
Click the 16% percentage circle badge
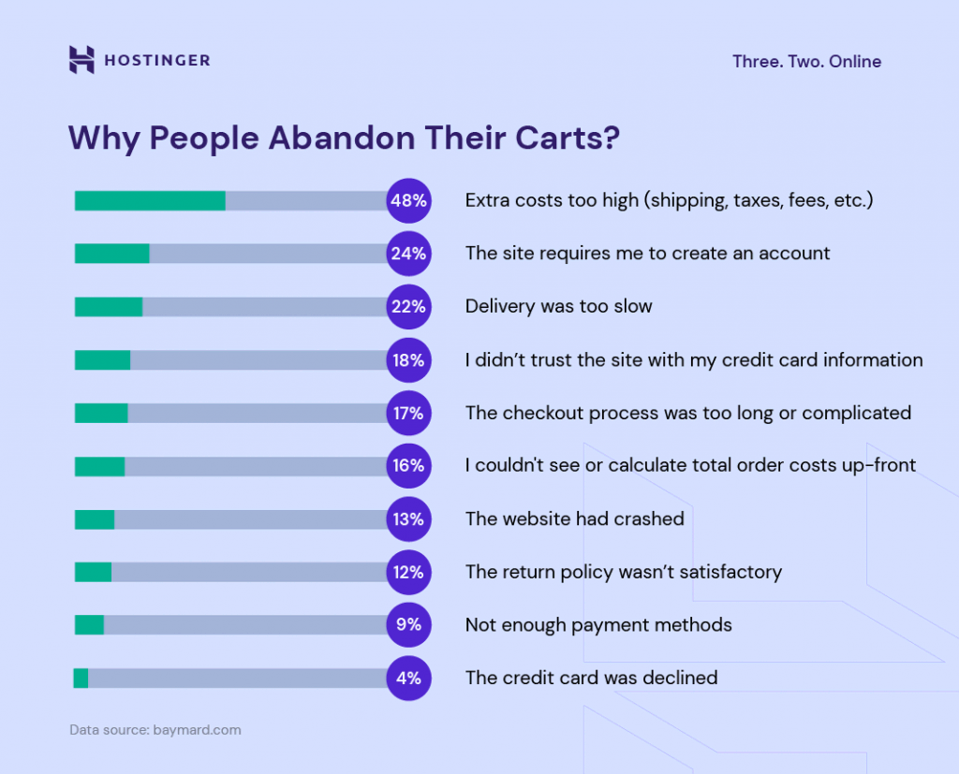[408, 465]
